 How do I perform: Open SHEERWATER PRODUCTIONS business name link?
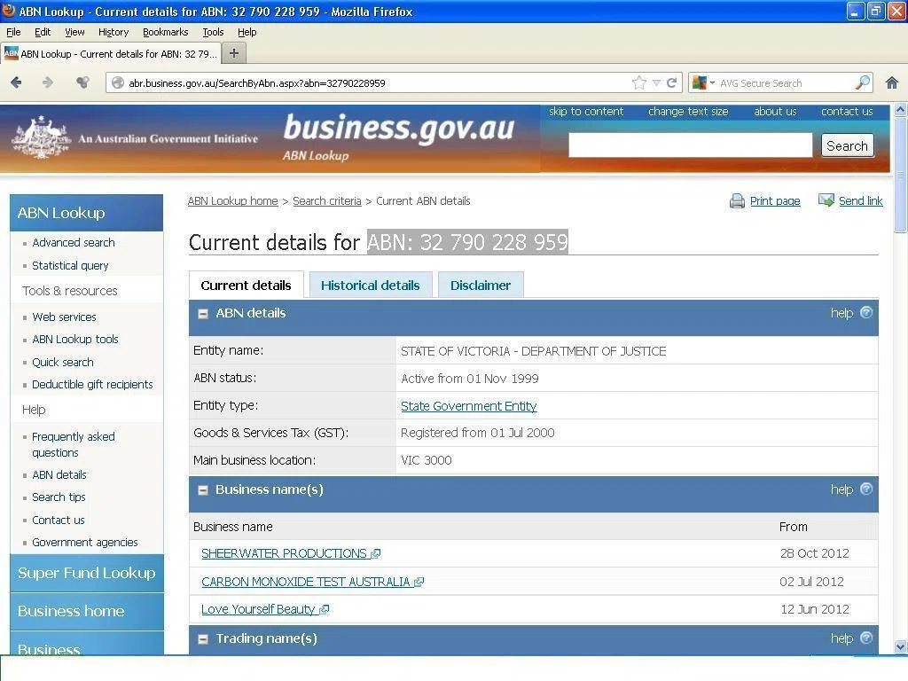click(284, 553)
